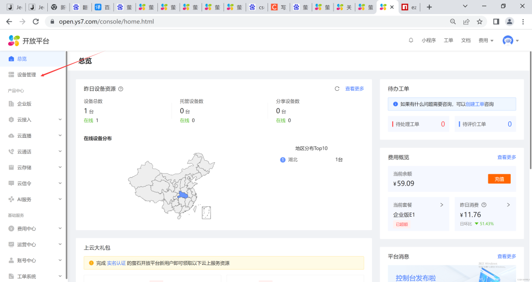Open 企业版 in sidebar

(33, 104)
